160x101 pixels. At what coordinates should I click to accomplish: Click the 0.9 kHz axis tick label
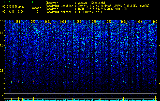tap(2, 58)
